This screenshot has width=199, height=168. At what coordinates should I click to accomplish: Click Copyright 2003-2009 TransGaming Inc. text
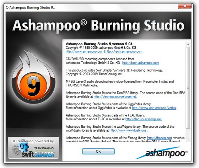click(94, 74)
